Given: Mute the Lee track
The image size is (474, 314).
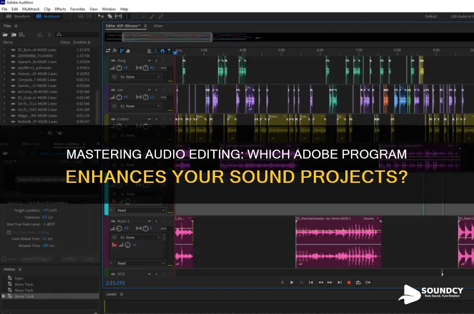Looking at the screenshot, I should (150, 90).
